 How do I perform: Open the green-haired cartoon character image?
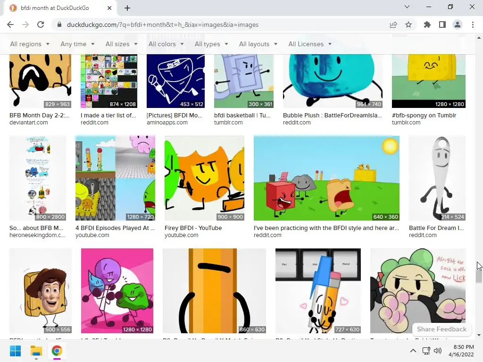[418, 290]
